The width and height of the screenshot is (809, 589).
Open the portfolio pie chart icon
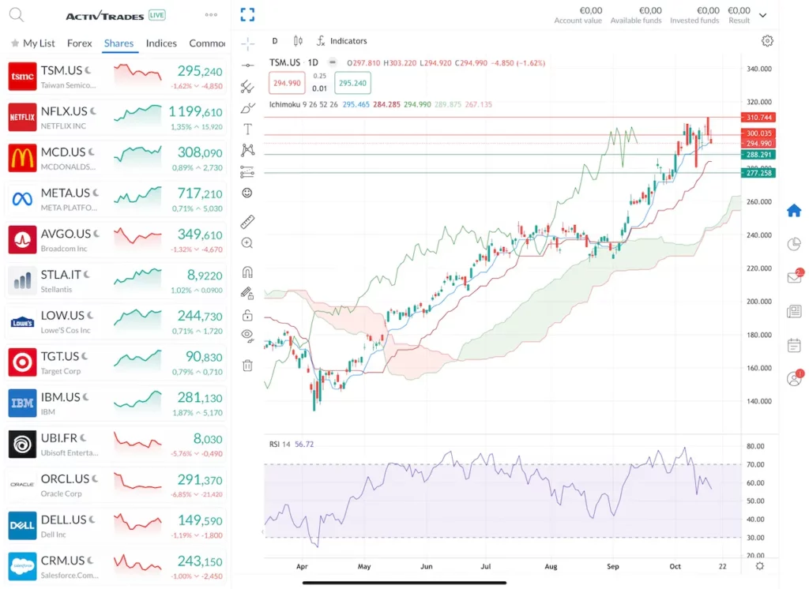[794, 244]
